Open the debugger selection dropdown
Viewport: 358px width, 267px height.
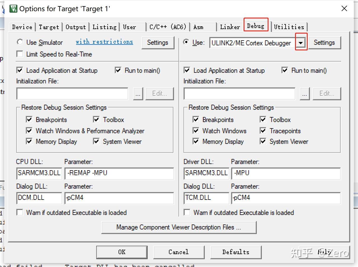[301, 43]
